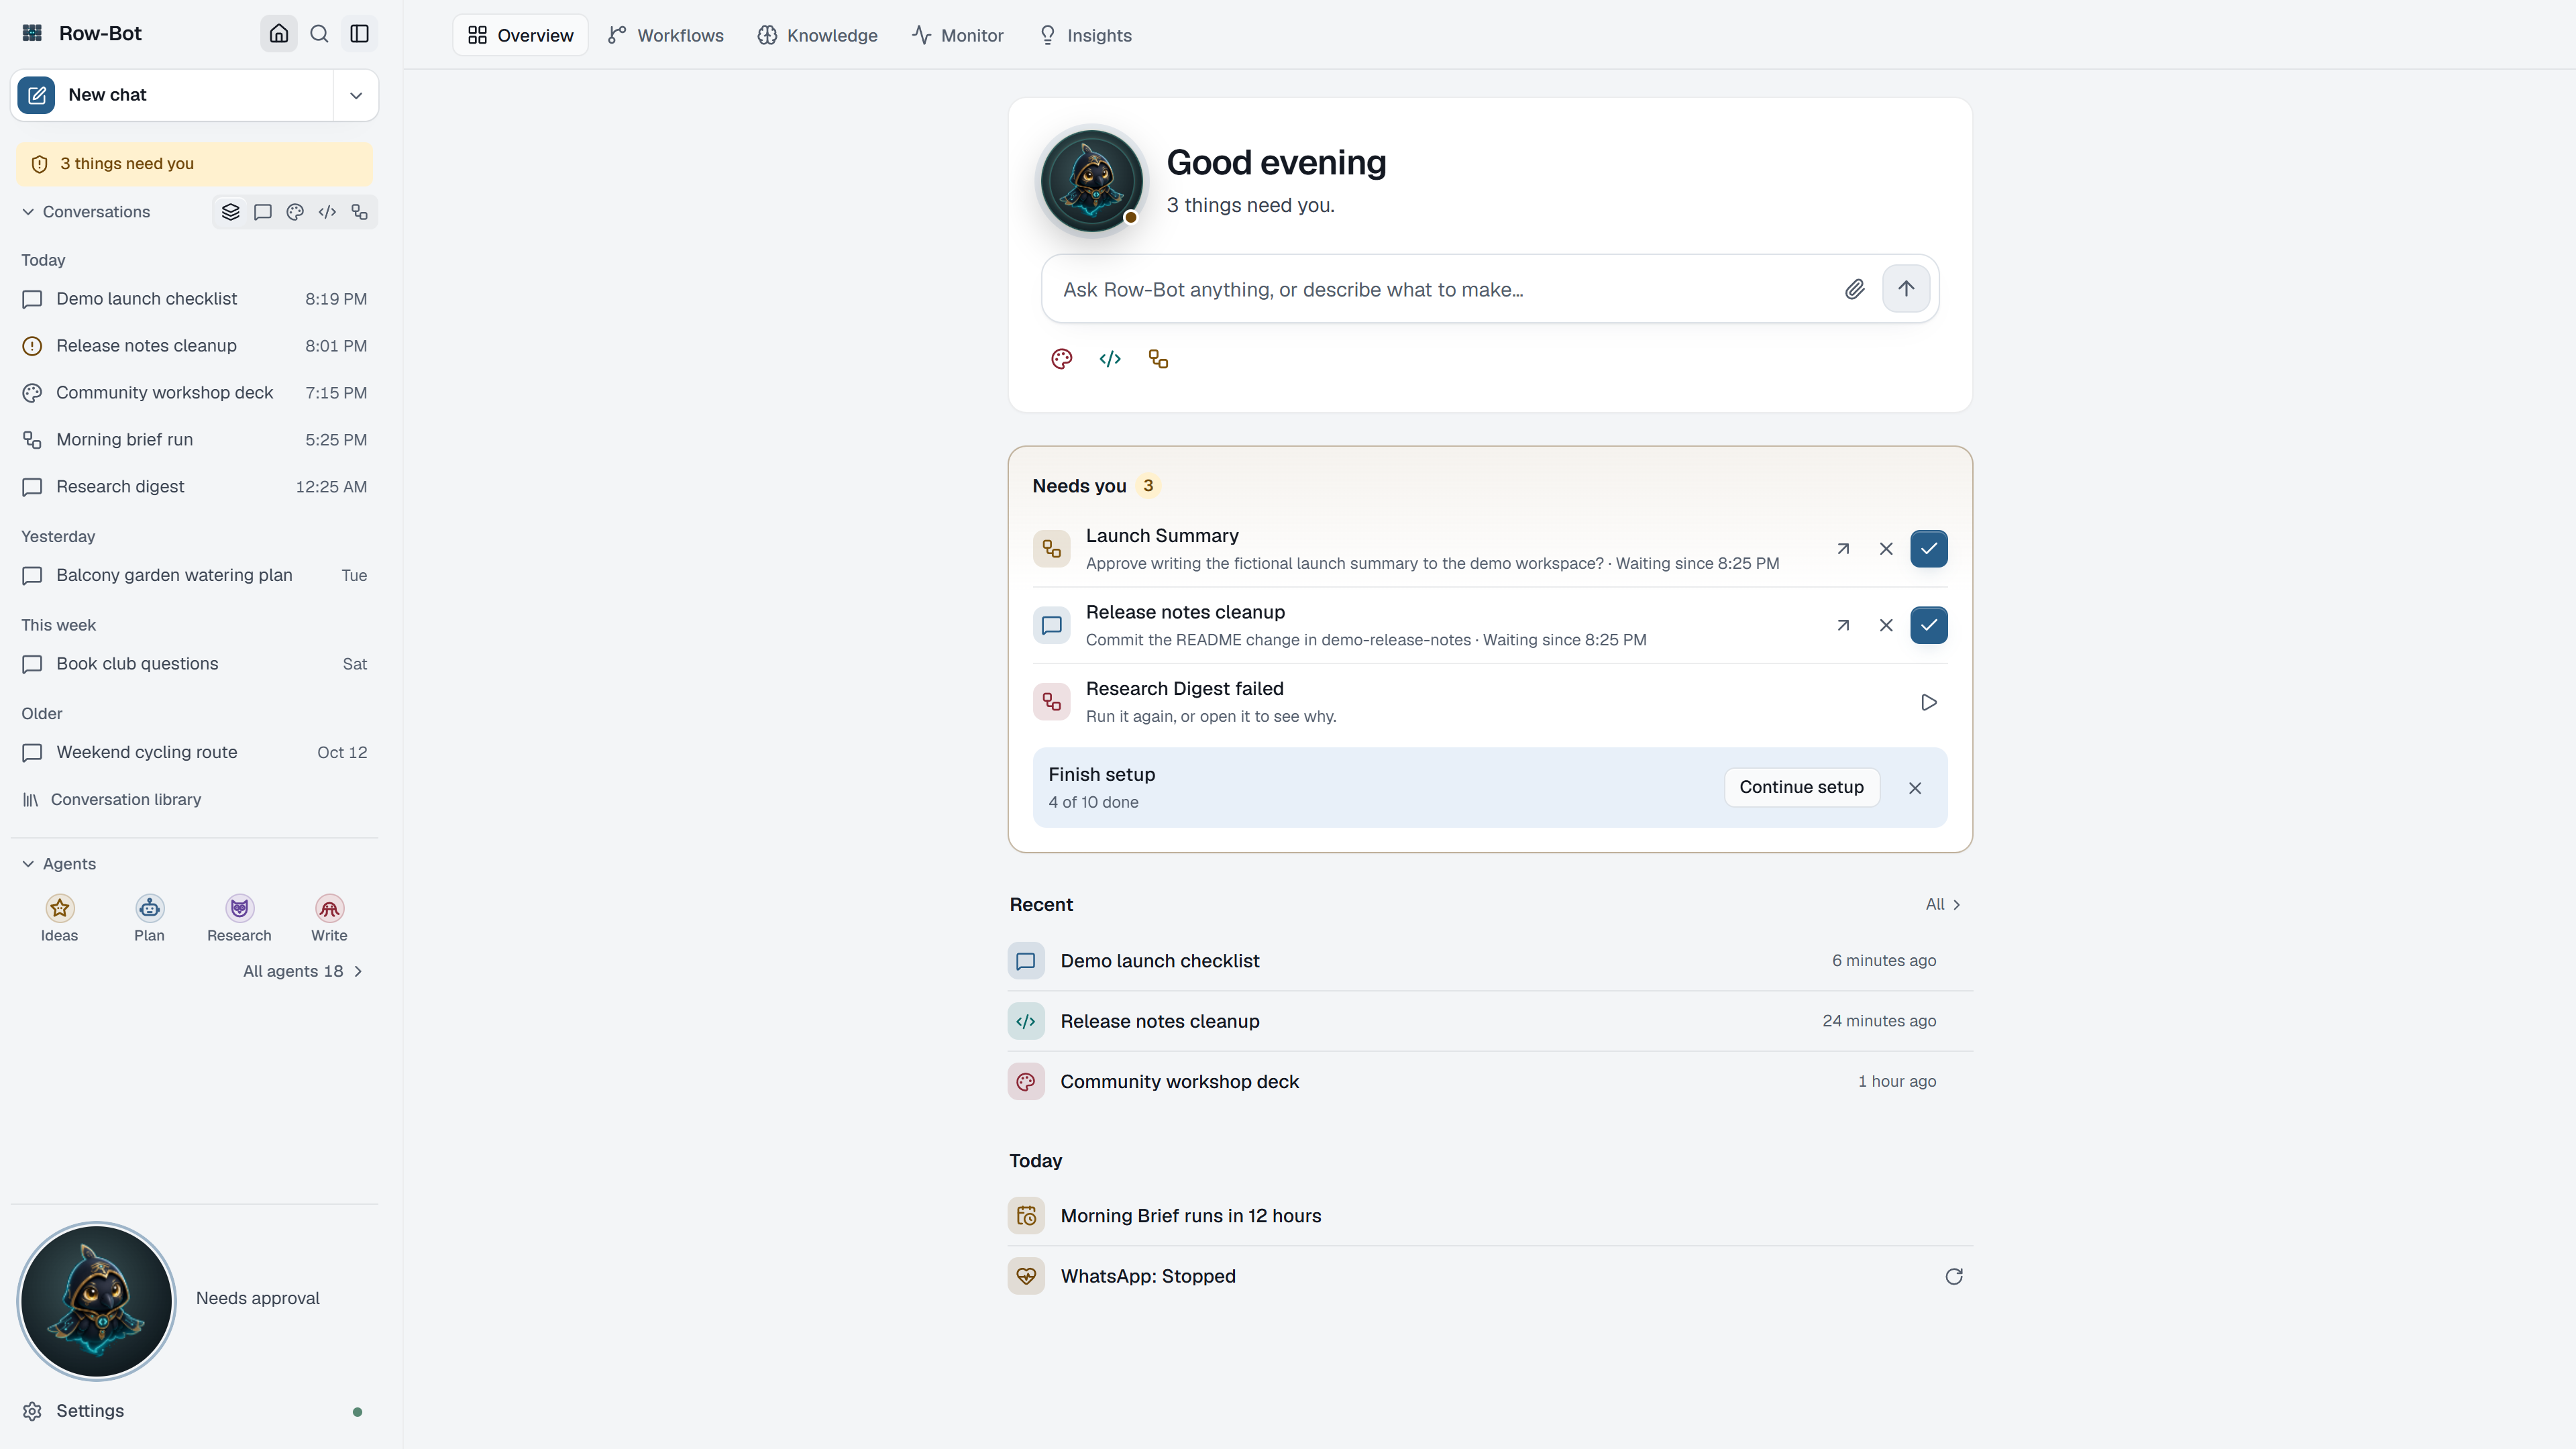Viewport: 2576px width, 1449px height.
Task: Select the Plan agent
Action: click(149, 918)
